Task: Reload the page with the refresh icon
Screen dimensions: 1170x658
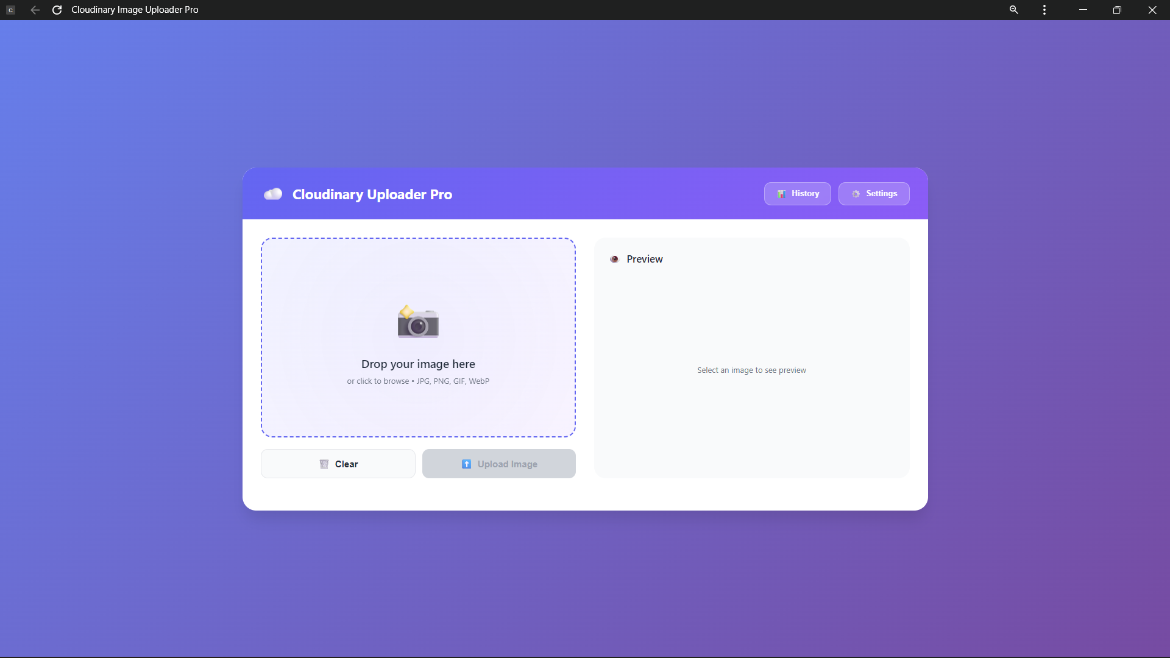Action: 57,10
